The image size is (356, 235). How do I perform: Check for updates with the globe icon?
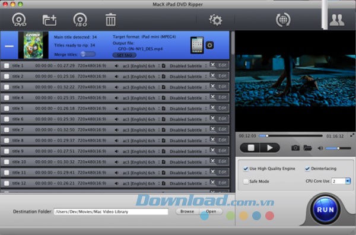click(283, 20)
